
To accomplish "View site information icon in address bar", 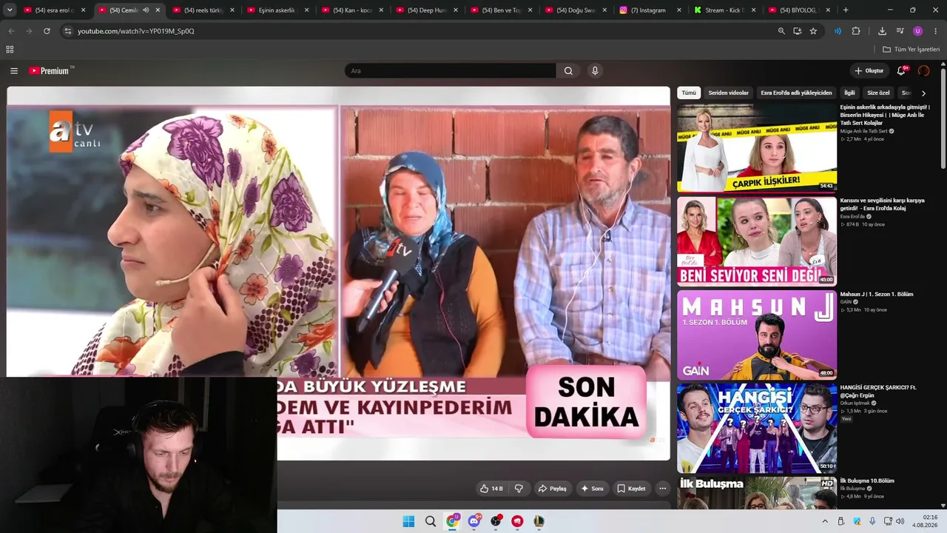I will 67,31.
